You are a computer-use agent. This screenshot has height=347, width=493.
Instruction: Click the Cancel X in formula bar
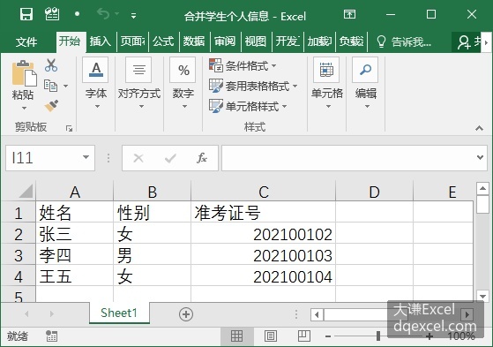click(138, 158)
